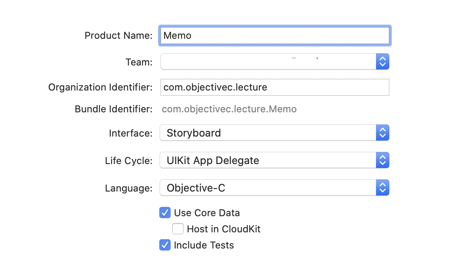Click the "Life Cycle:" label
Image resolution: width=452 pixels, height=278 pixels.
129,160
